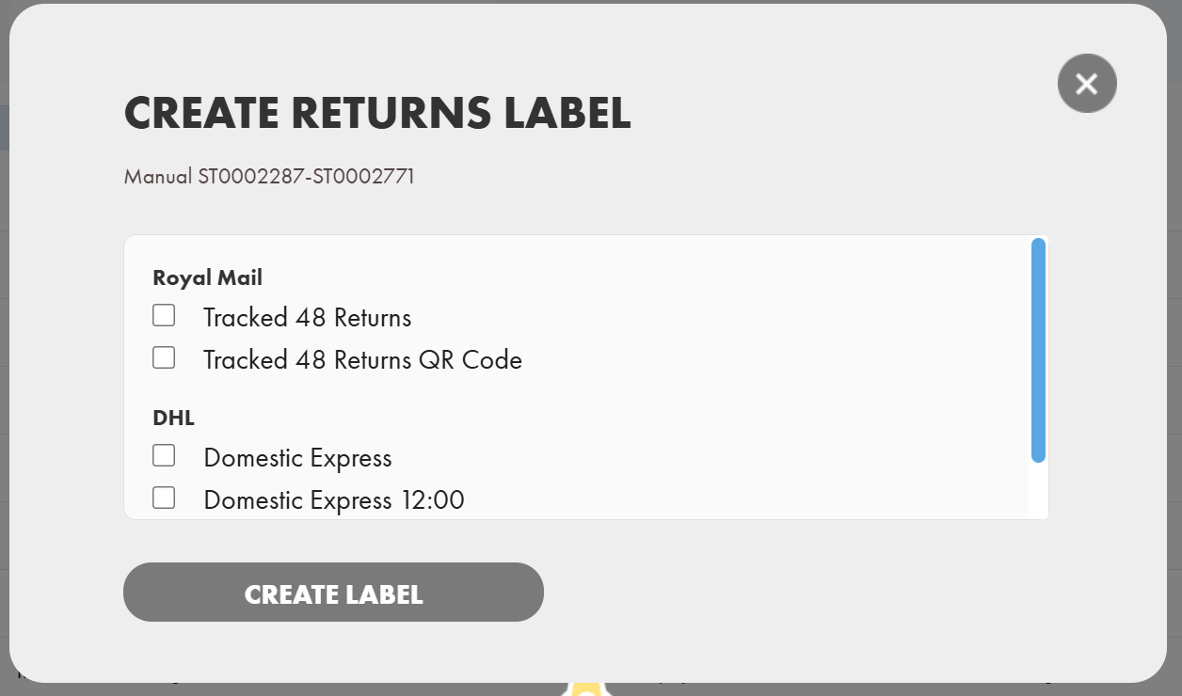This screenshot has width=1182, height=696.
Task: Click the dimmed backdrop left of the dialog
Action: tap(4, 376)
